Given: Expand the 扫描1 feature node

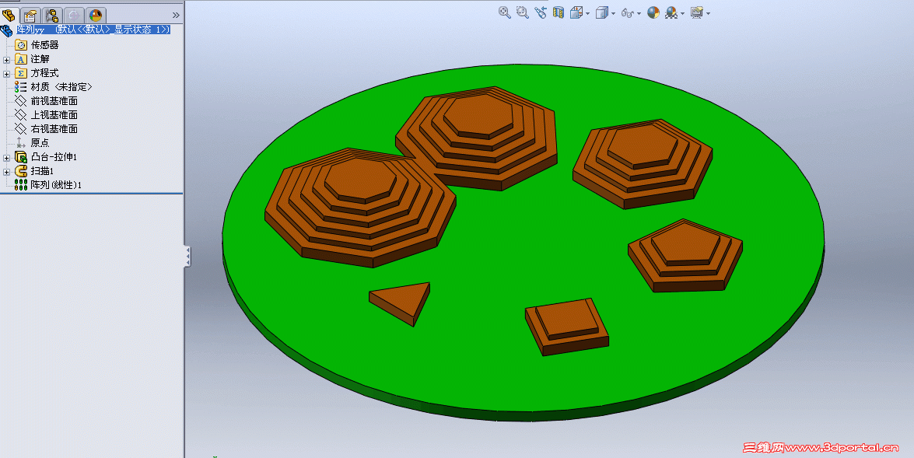Looking at the screenshot, I should (6, 171).
